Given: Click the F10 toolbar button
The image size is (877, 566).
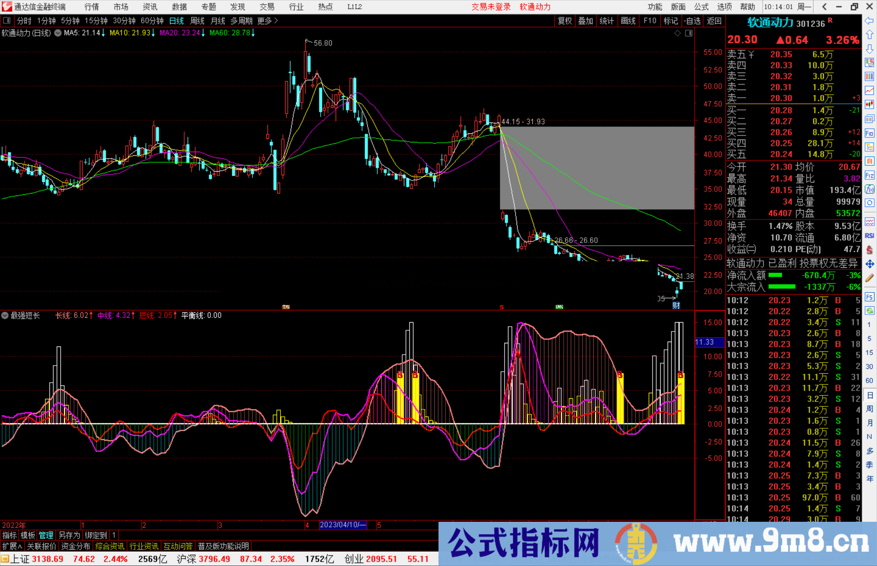Looking at the screenshot, I should [650, 21].
